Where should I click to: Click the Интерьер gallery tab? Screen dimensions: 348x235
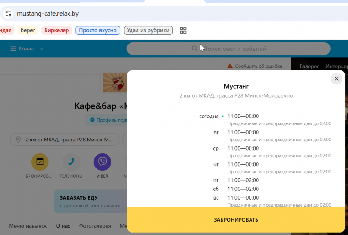(x=337, y=66)
